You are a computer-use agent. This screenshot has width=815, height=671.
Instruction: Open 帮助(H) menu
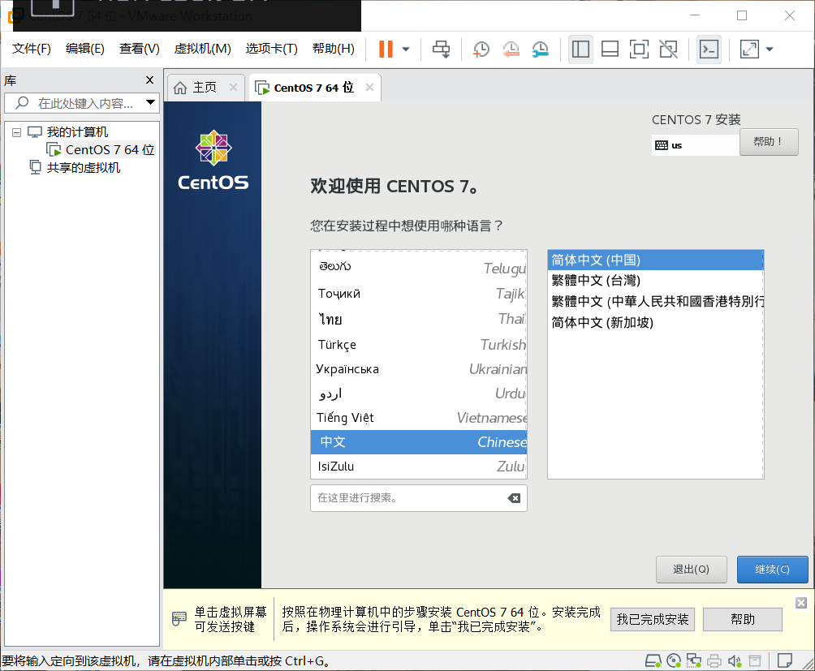(x=334, y=49)
